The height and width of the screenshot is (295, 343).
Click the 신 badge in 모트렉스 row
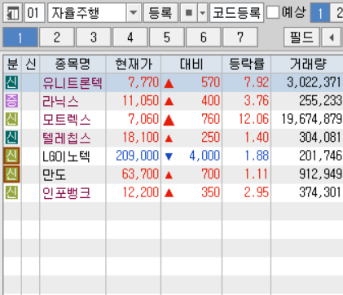click(x=11, y=119)
